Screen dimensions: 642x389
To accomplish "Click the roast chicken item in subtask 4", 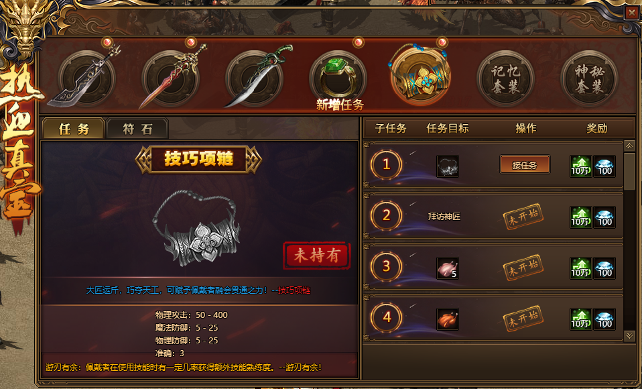I will [x=448, y=319].
